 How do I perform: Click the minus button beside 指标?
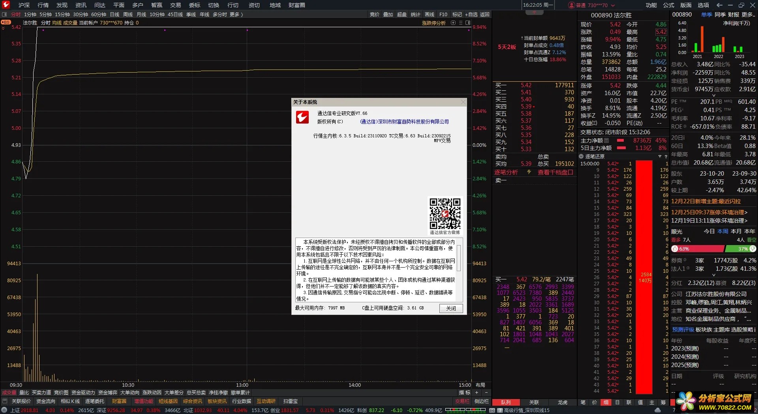coord(486,393)
